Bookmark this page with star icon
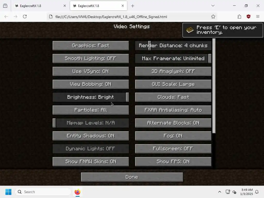This screenshot has width=264, height=198. (x=213, y=16)
